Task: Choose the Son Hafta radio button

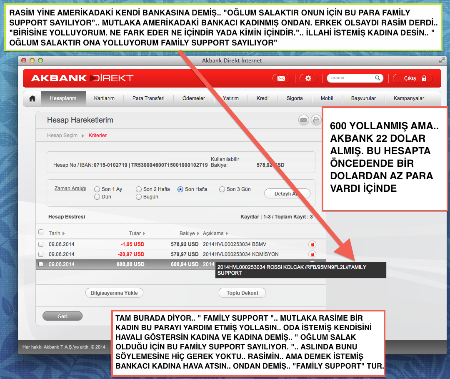Action: pyautogui.click(x=180, y=189)
